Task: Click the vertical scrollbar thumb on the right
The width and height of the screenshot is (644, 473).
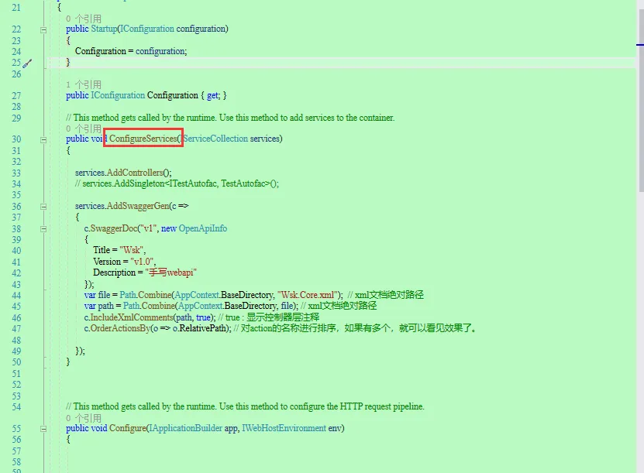Action: pyautogui.click(x=641, y=101)
